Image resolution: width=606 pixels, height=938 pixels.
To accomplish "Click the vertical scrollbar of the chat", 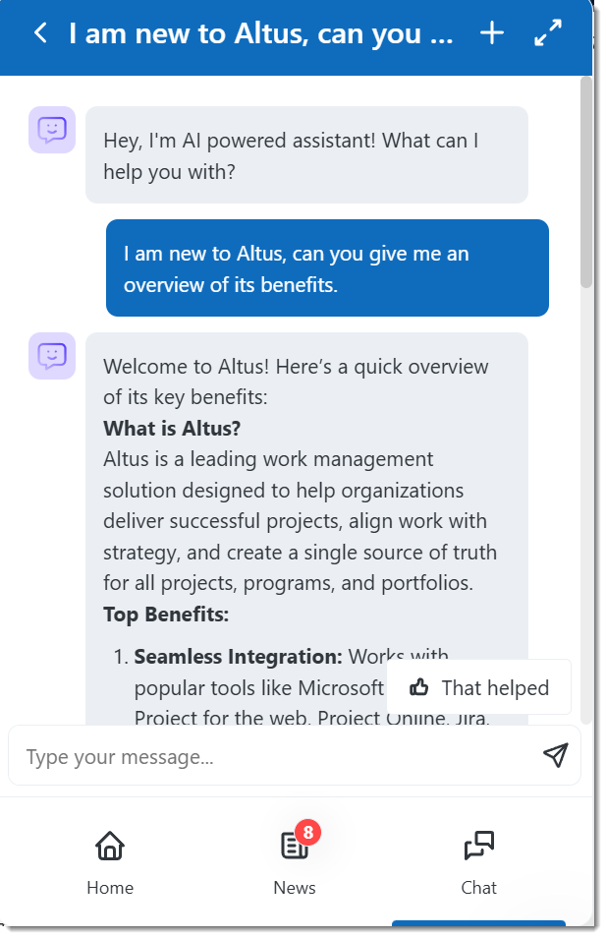I will [586, 183].
